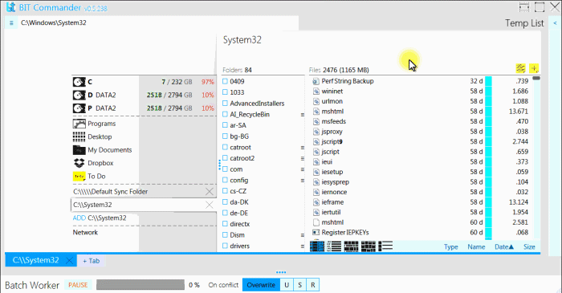The image size is (562, 293).
Task: Add a new tab with + Tab
Action: [x=91, y=261]
